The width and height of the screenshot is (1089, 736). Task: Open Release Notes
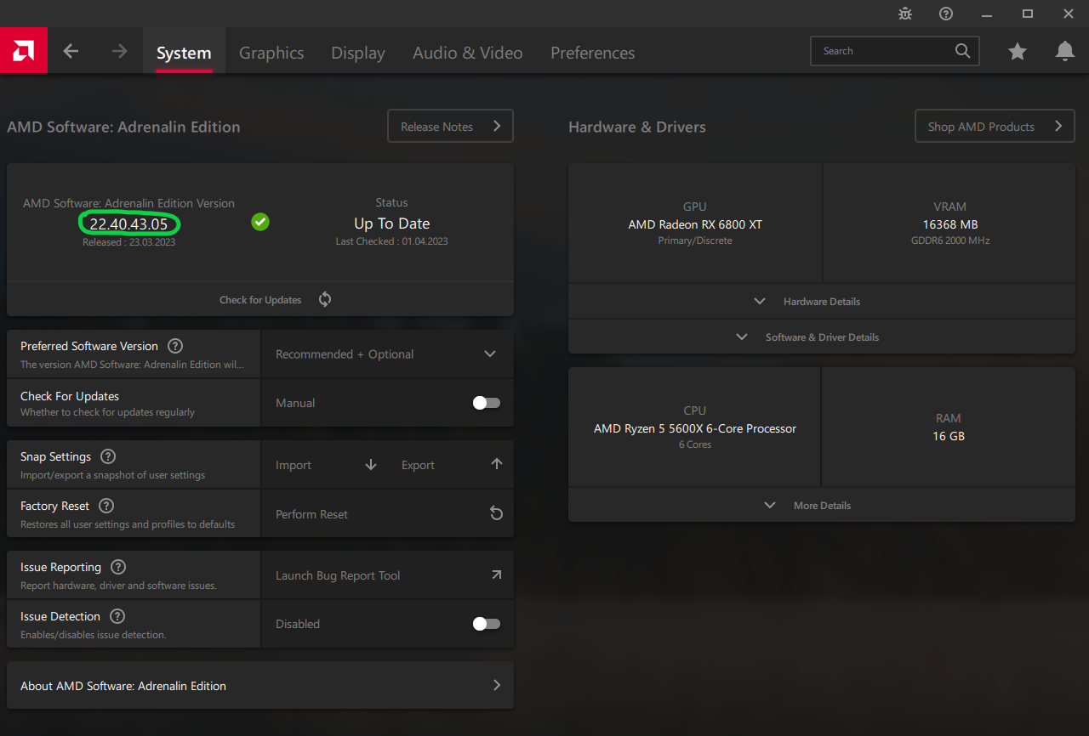click(x=450, y=126)
